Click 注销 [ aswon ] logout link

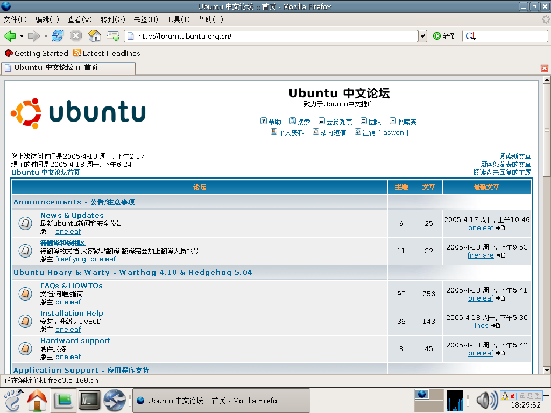coord(382,132)
